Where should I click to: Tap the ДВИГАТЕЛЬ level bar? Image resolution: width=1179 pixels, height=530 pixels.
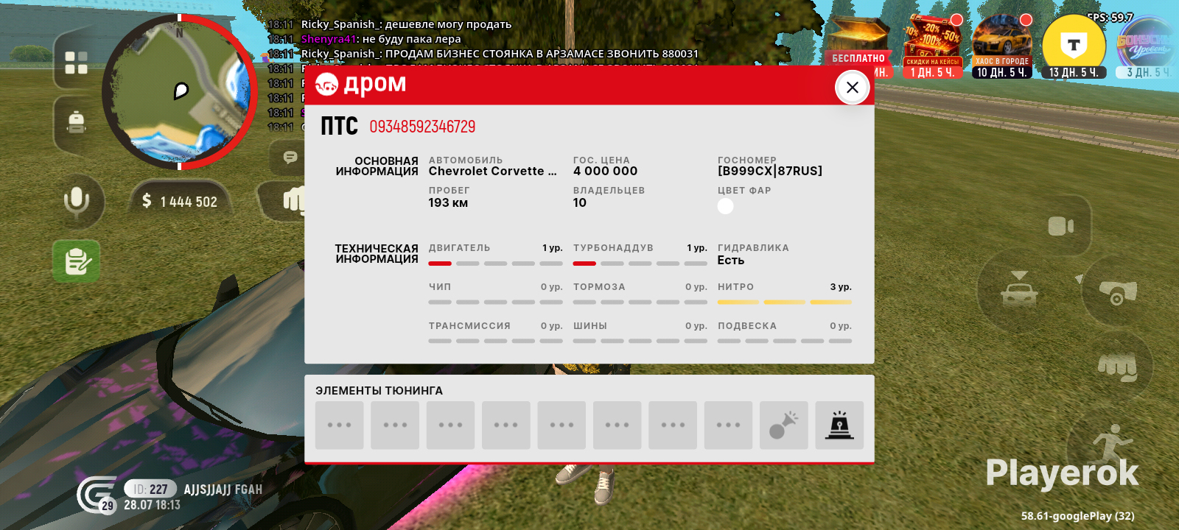click(495, 264)
